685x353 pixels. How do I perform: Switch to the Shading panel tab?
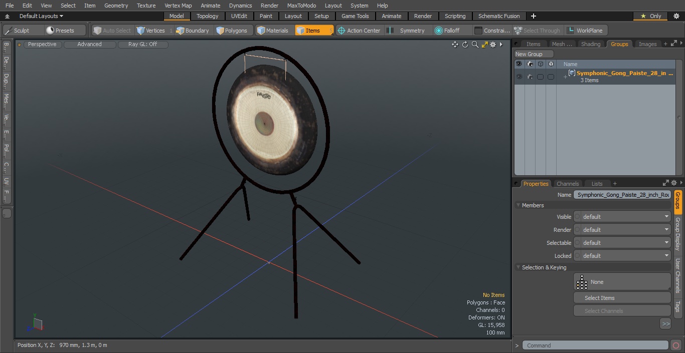(590, 44)
